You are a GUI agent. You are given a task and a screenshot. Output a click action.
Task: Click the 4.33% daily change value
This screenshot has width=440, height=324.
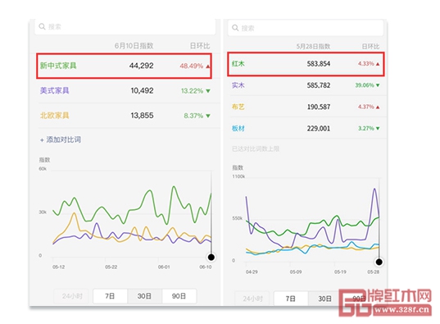coord(366,64)
